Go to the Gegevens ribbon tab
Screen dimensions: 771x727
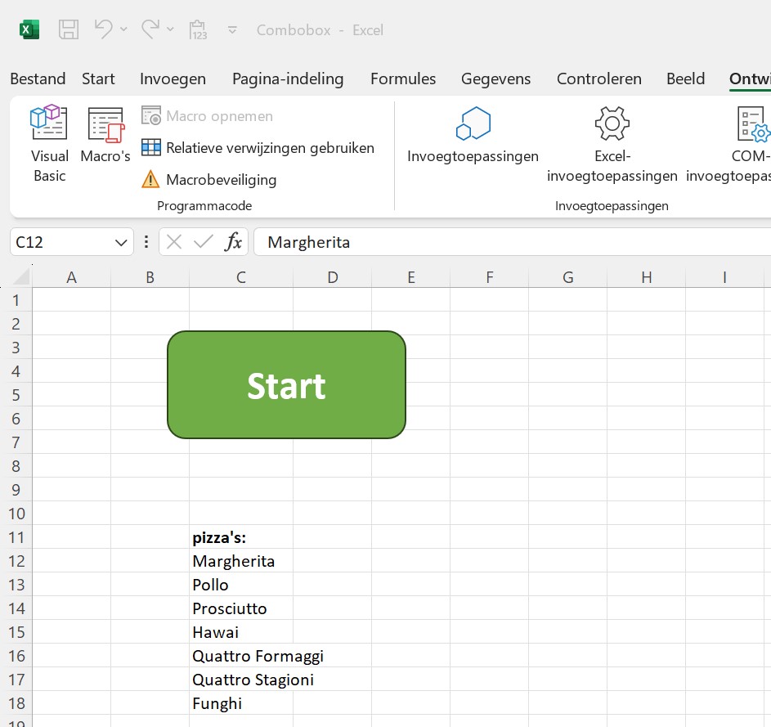495,79
